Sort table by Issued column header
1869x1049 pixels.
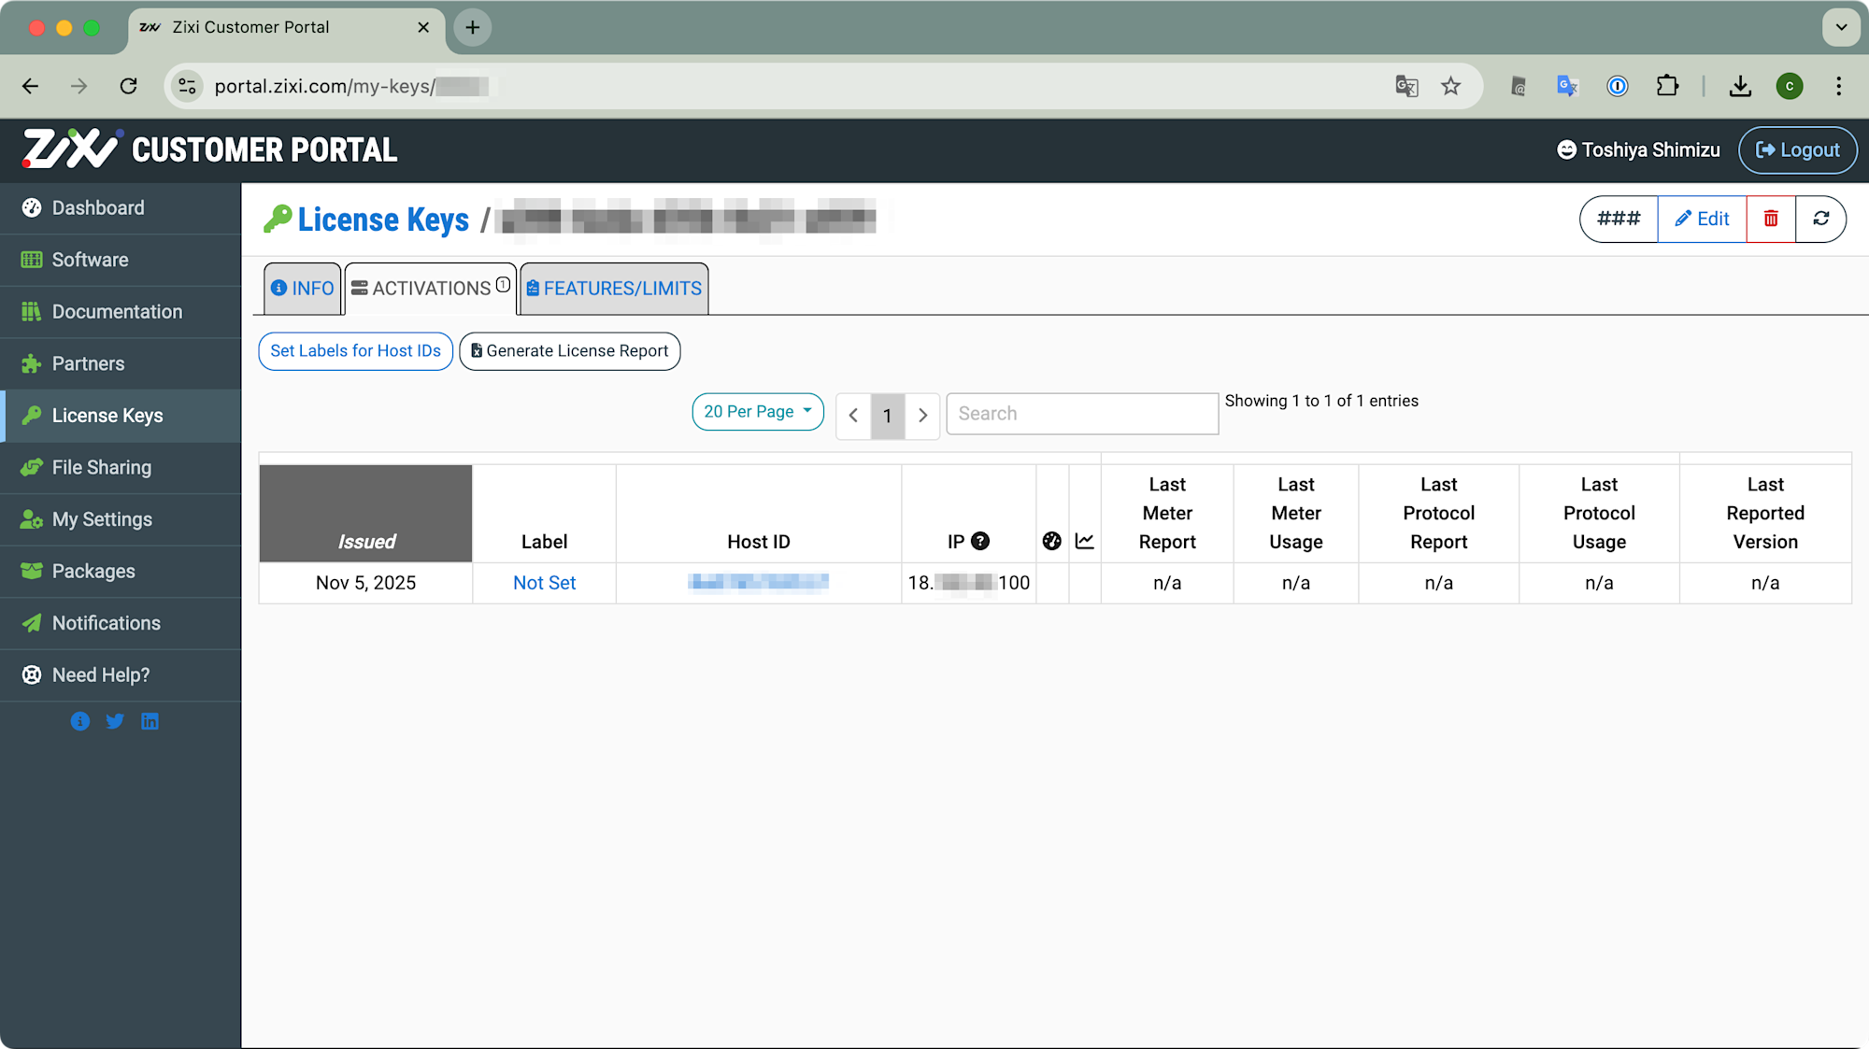pos(366,541)
